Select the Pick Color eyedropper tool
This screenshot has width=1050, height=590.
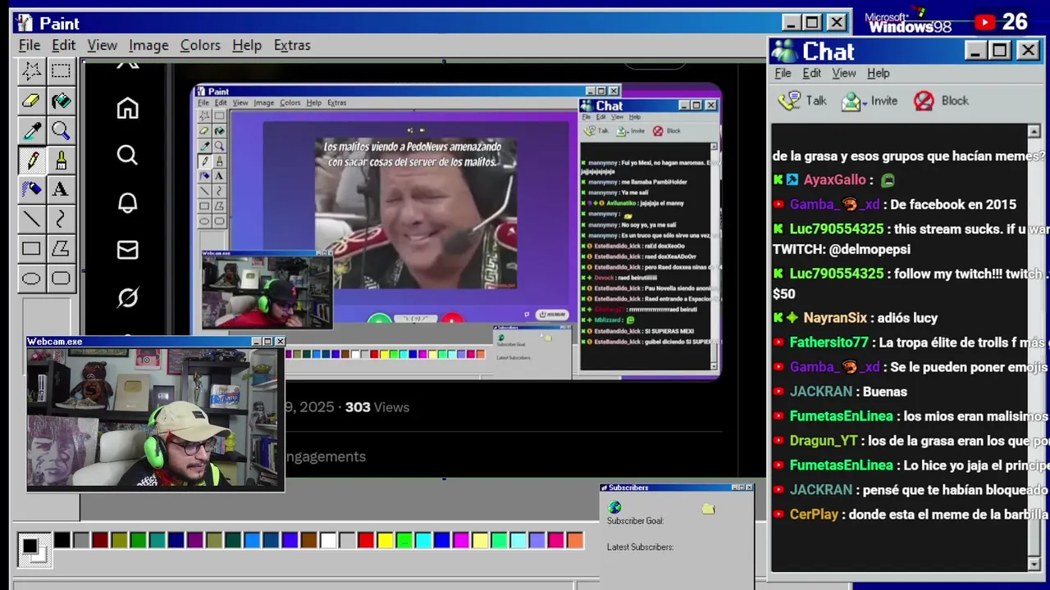31,130
